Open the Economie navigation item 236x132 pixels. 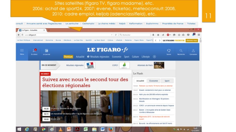tap(116, 57)
